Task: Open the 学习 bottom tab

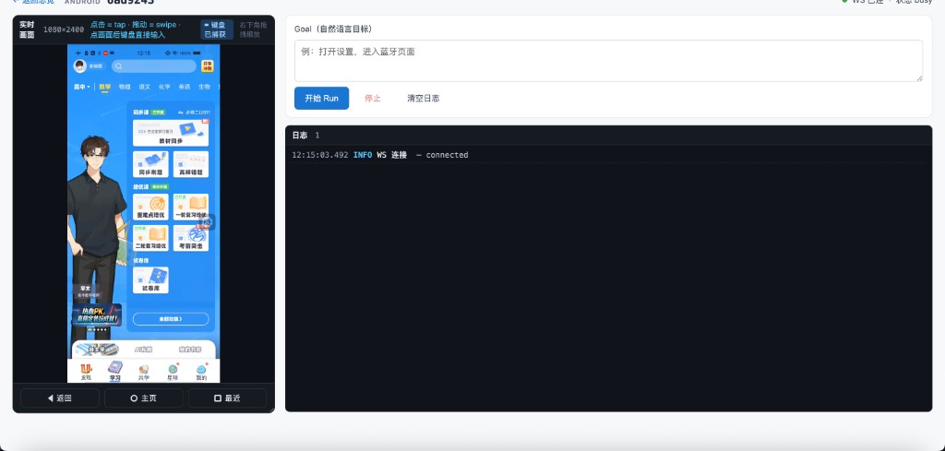Action: tap(114, 372)
